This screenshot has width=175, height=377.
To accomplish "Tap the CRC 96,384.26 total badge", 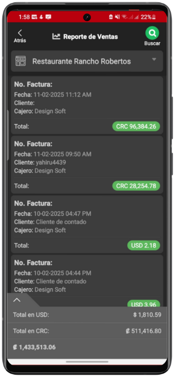I will tap(136, 126).
